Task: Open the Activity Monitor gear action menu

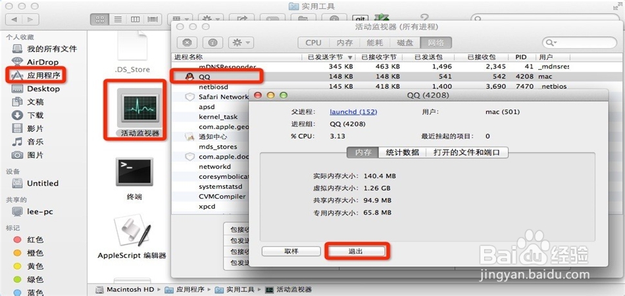Action: click(x=241, y=43)
